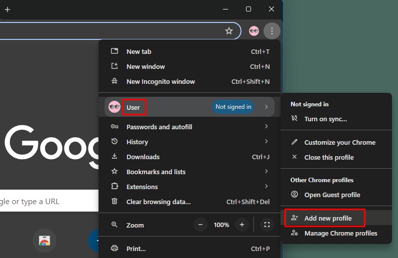This screenshot has height=258, width=398.
Task: Select Open Guest profile
Action: 332,195
